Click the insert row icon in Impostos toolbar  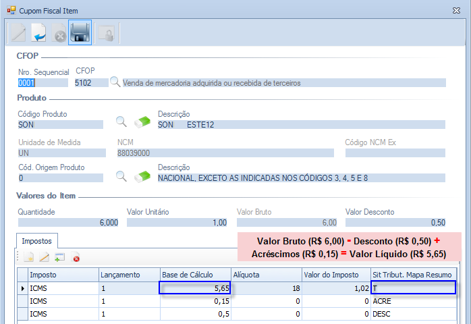tap(59, 257)
